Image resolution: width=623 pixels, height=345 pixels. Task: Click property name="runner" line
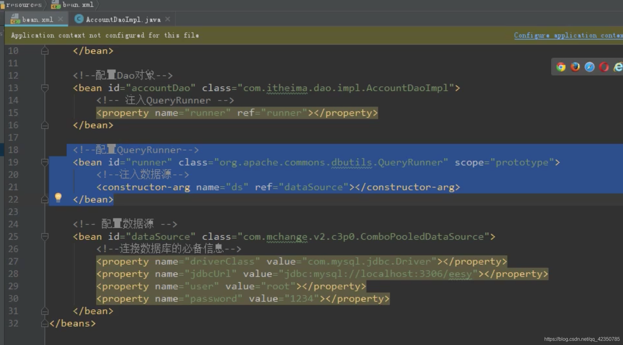(x=237, y=113)
